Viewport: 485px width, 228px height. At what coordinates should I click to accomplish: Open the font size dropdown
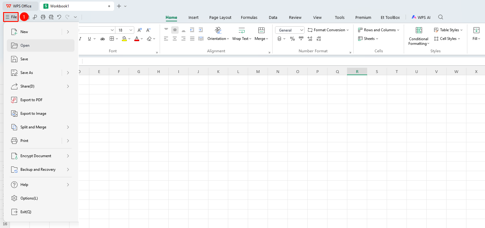pos(131,30)
